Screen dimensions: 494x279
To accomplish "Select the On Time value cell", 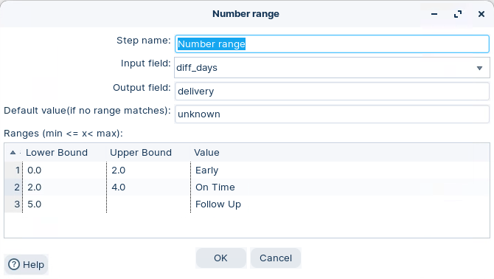I will click(340, 187).
